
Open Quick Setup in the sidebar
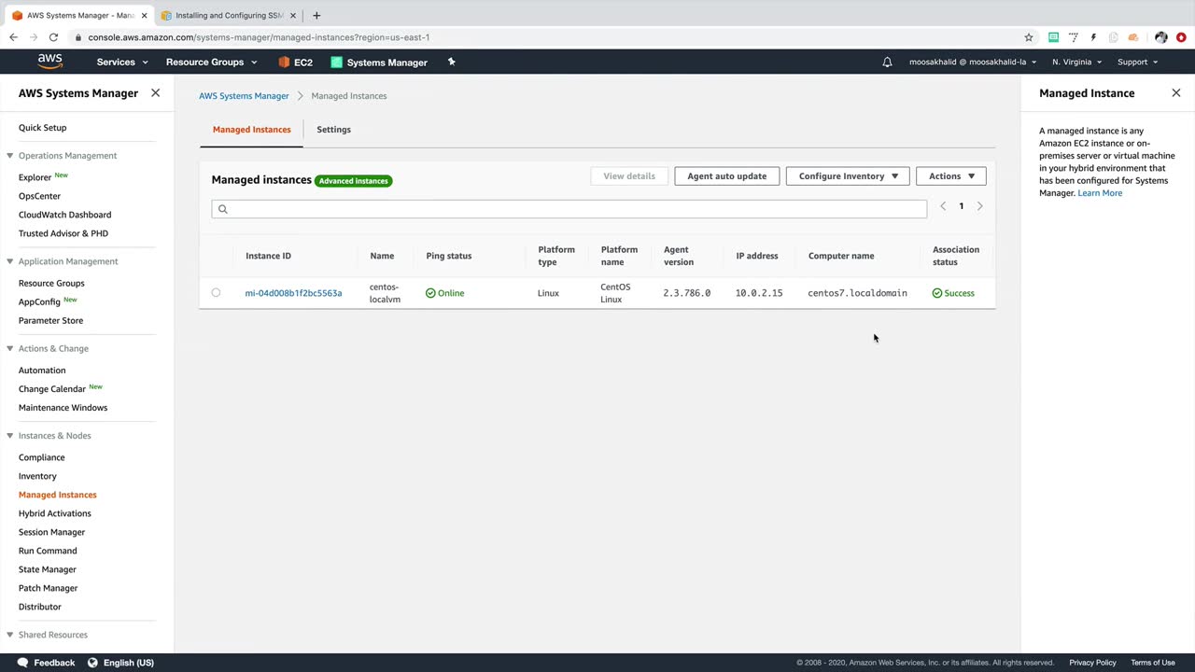tap(42, 128)
